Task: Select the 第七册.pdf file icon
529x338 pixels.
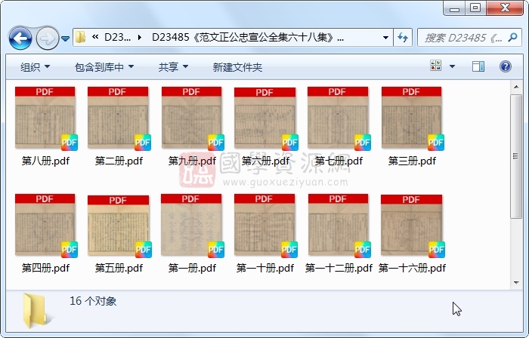Action: 339,118
